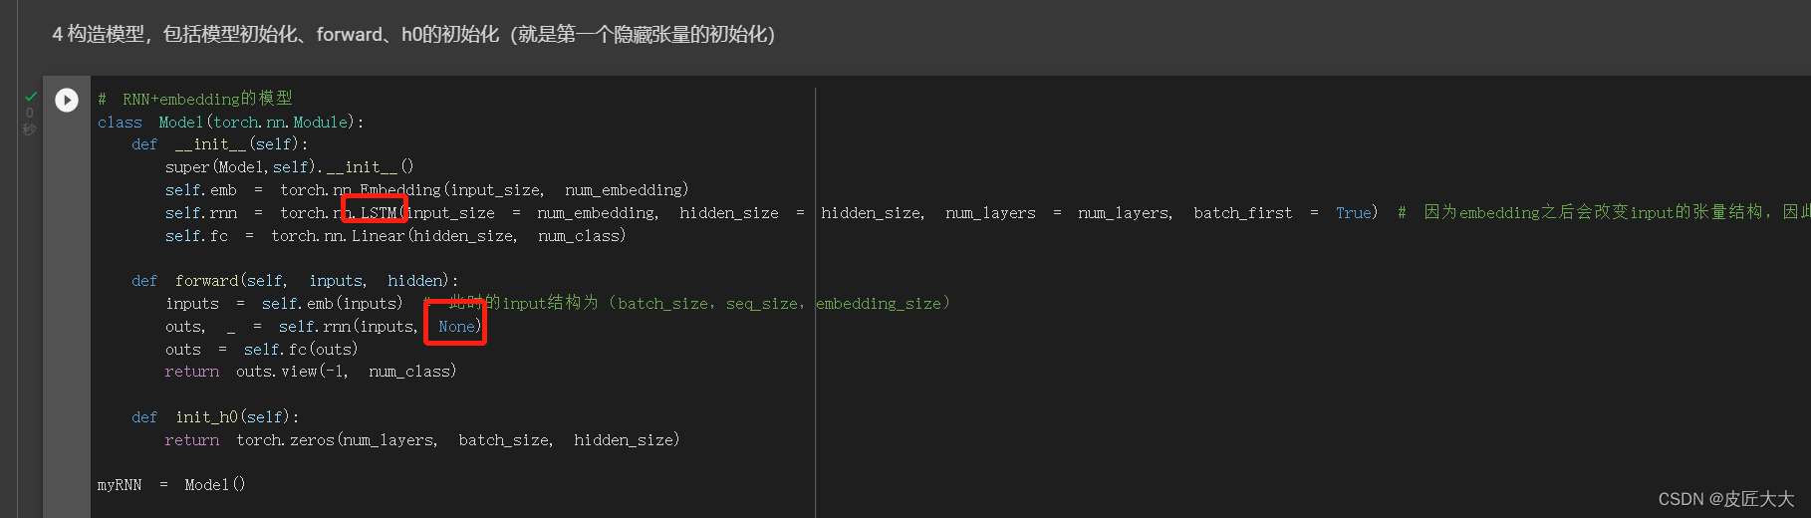1811x518 pixels.
Task: Click the batch_first True value
Action: tap(1352, 213)
